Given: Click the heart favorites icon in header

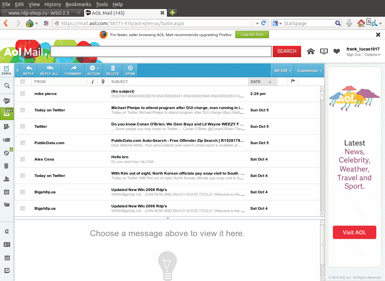Looking at the screenshot, I should pos(337,51).
